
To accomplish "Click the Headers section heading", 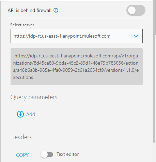I will point(21,137).
